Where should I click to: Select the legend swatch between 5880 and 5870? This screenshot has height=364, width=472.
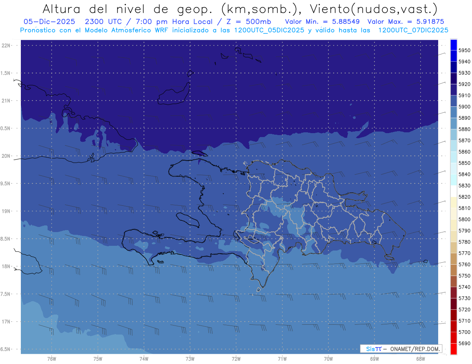(x=454, y=135)
